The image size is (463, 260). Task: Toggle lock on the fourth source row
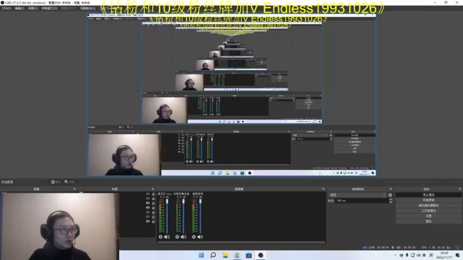point(153,207)
